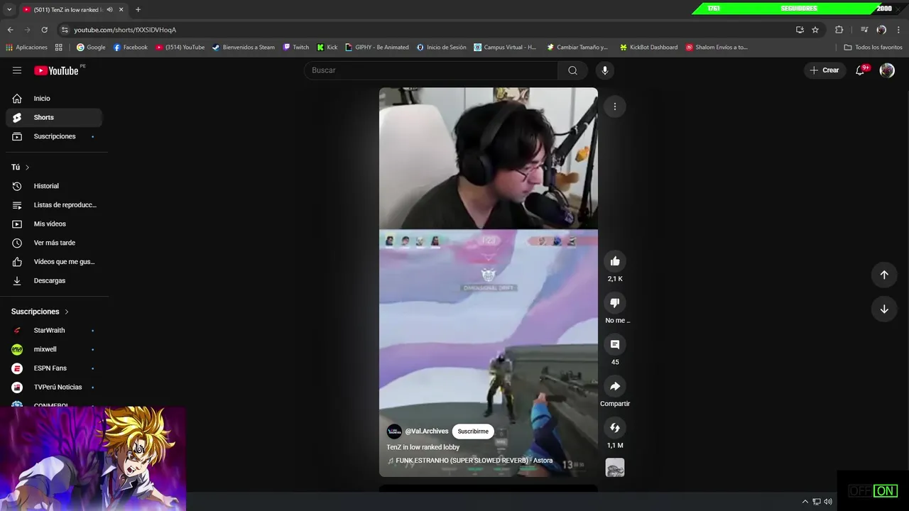
Task: Open the tab search dropdown arrow
Action: coord(9,9)
